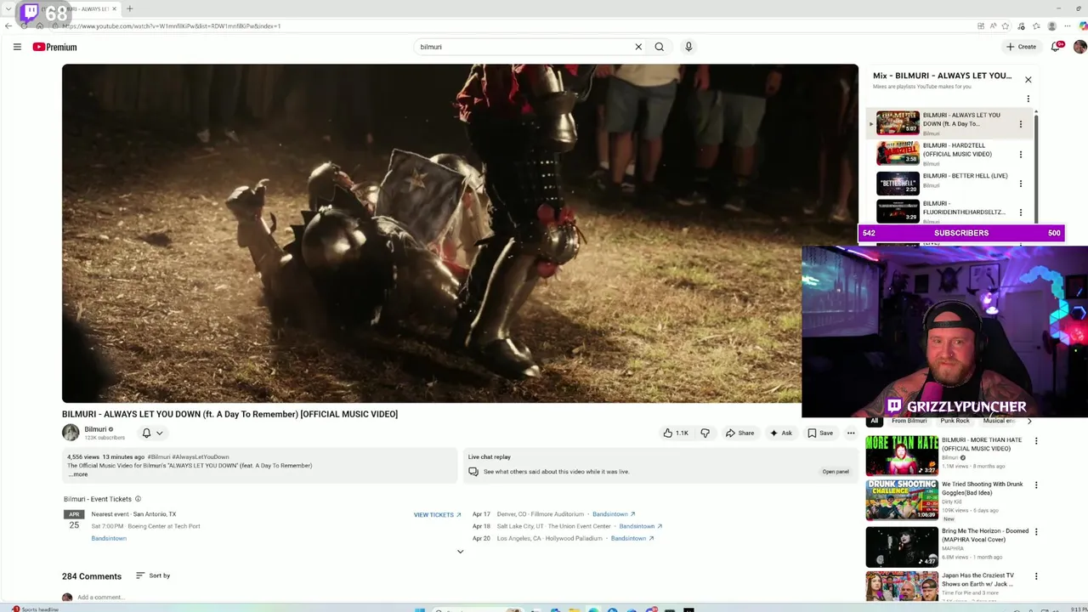
Task: Open the #Bilmuri hashtag
Action: pyautogui.click(x=158, y=457)
